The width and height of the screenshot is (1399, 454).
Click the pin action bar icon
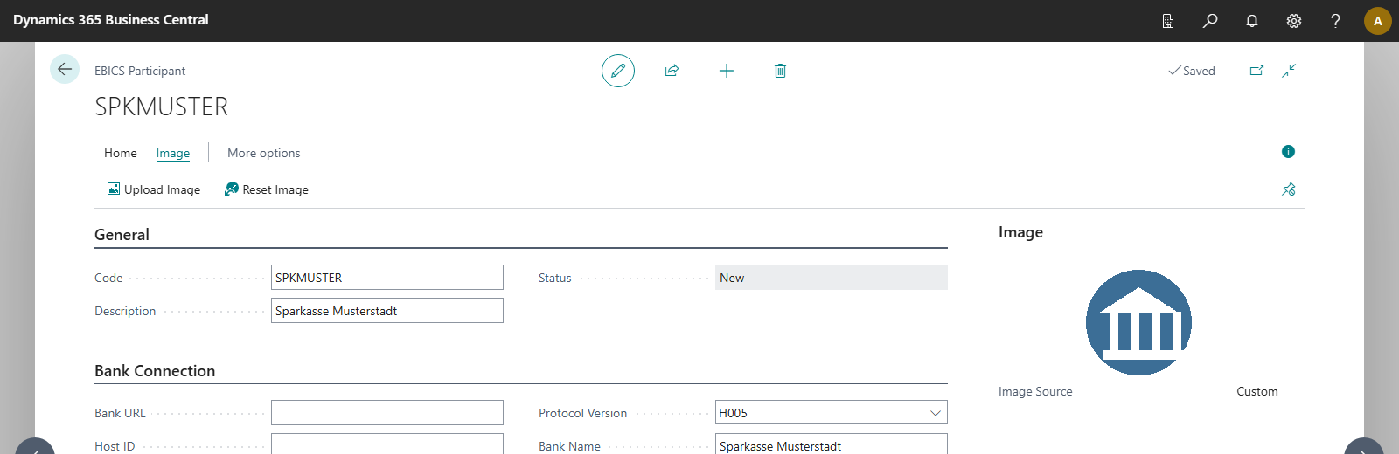[x=1289, y=189]
